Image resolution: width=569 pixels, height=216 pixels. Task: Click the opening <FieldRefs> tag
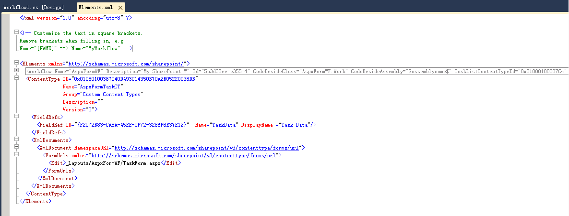click(47, 117)
